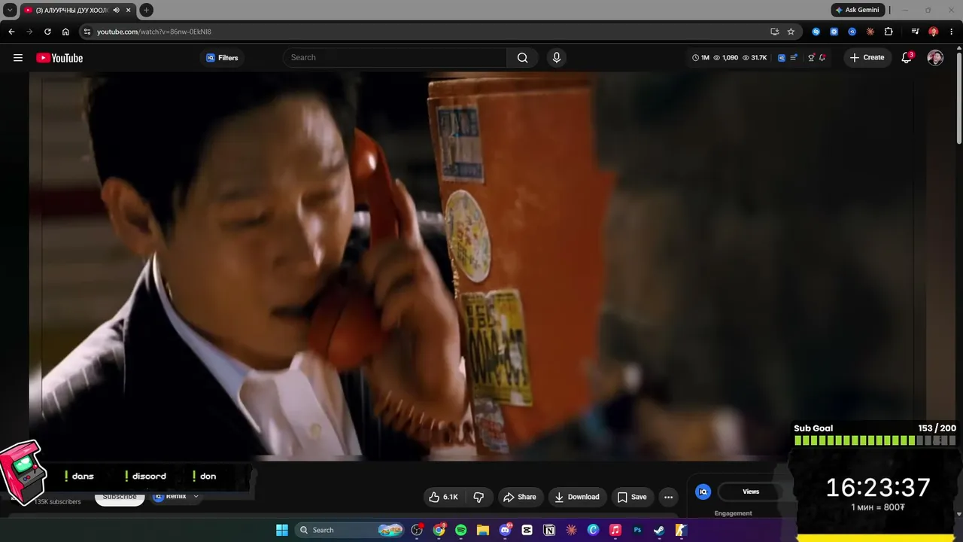Open the Windows Start menu
963x542 pixels.
[x=282, y=530]
